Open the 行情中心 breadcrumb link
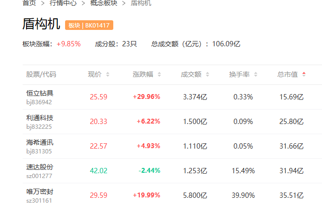 click(63, 3)
